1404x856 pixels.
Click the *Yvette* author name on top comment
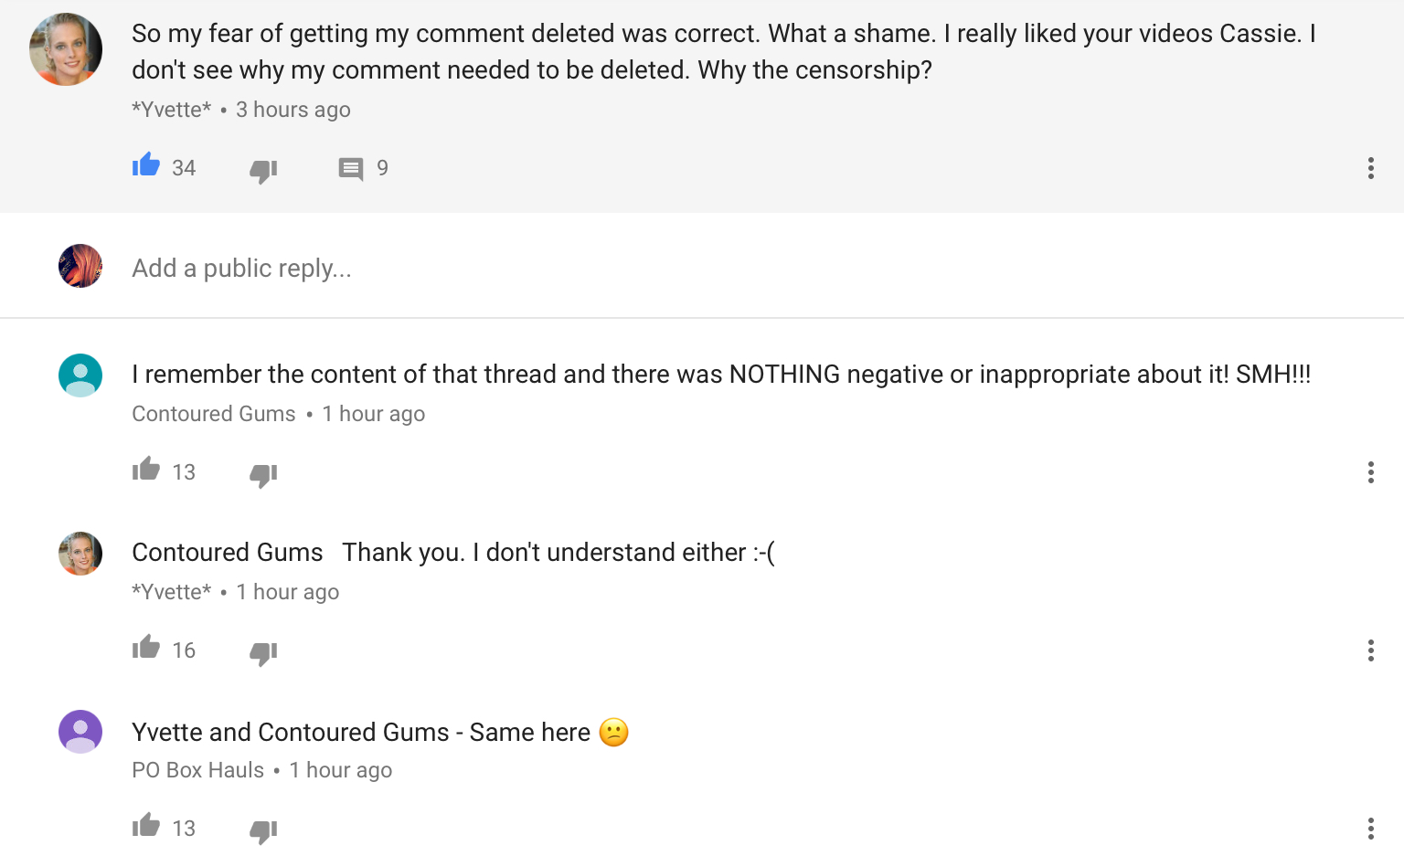[171, 110]
